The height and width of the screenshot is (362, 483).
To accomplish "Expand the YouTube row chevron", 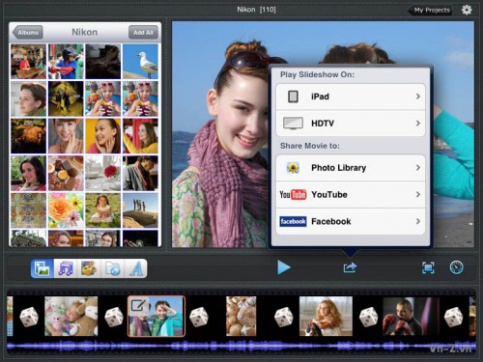I will coord(418,195).
